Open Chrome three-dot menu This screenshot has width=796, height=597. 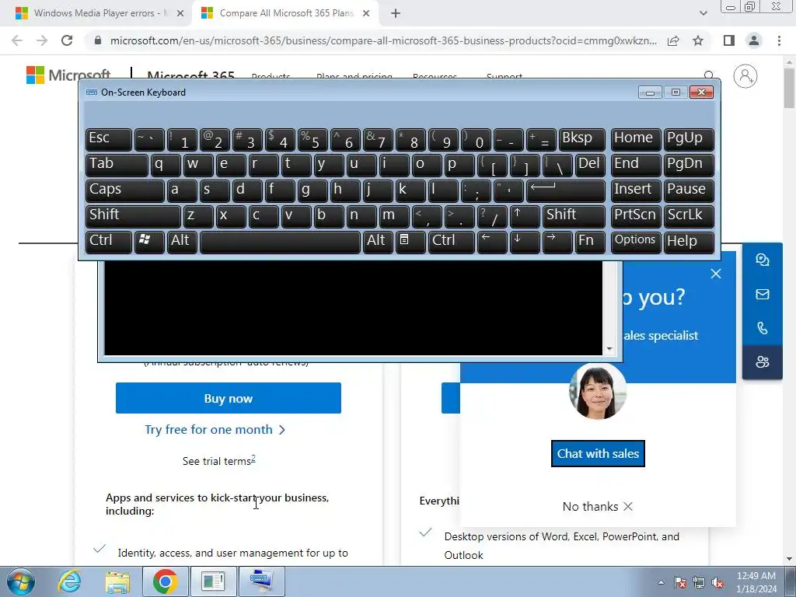point(779,40)
